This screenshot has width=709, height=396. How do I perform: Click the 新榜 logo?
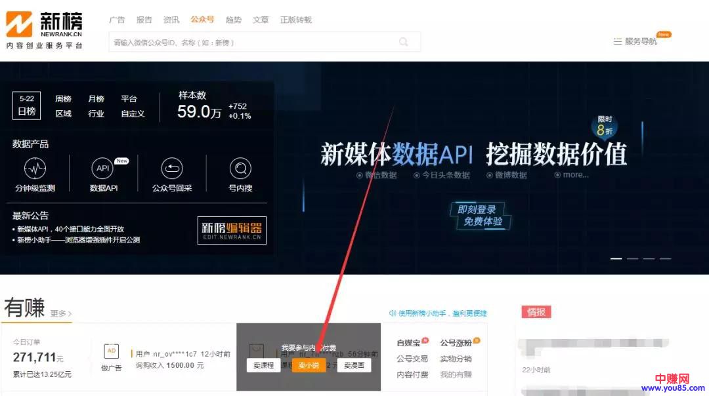point(45,30)
